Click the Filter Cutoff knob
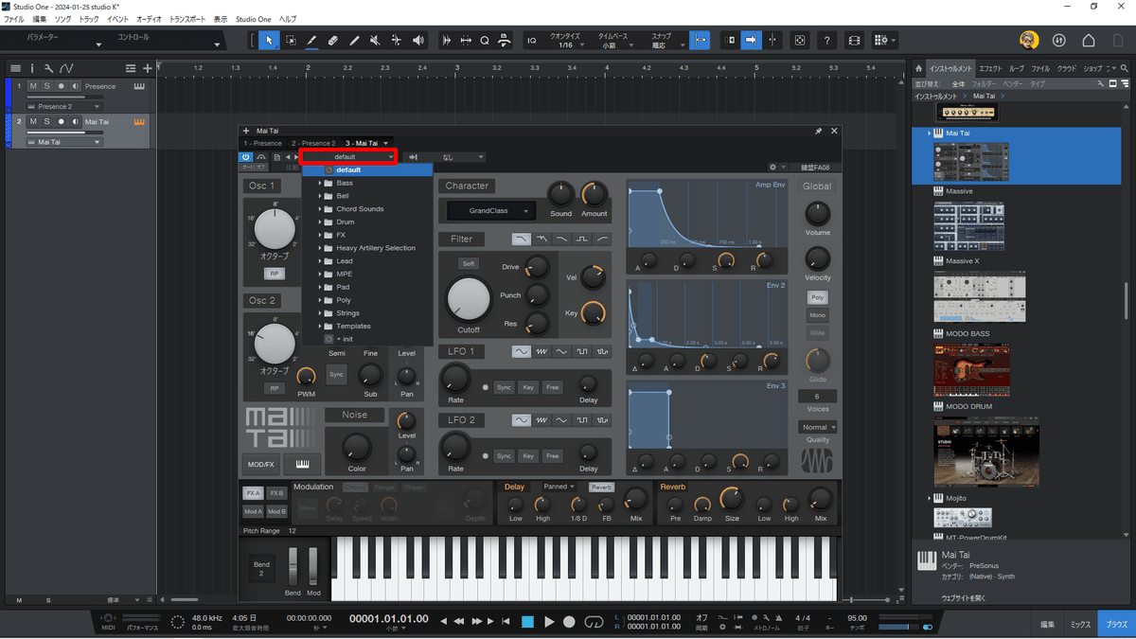The height and width of the screenshot is (639, 1136). point(469,298)
